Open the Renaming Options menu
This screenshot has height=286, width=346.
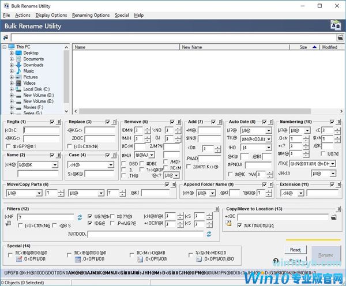pos(91,15)
